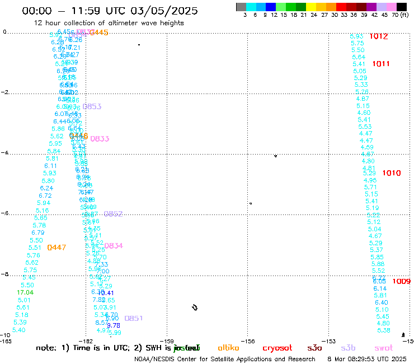Select the '7.00' wave height value

(x=103, y=271)
